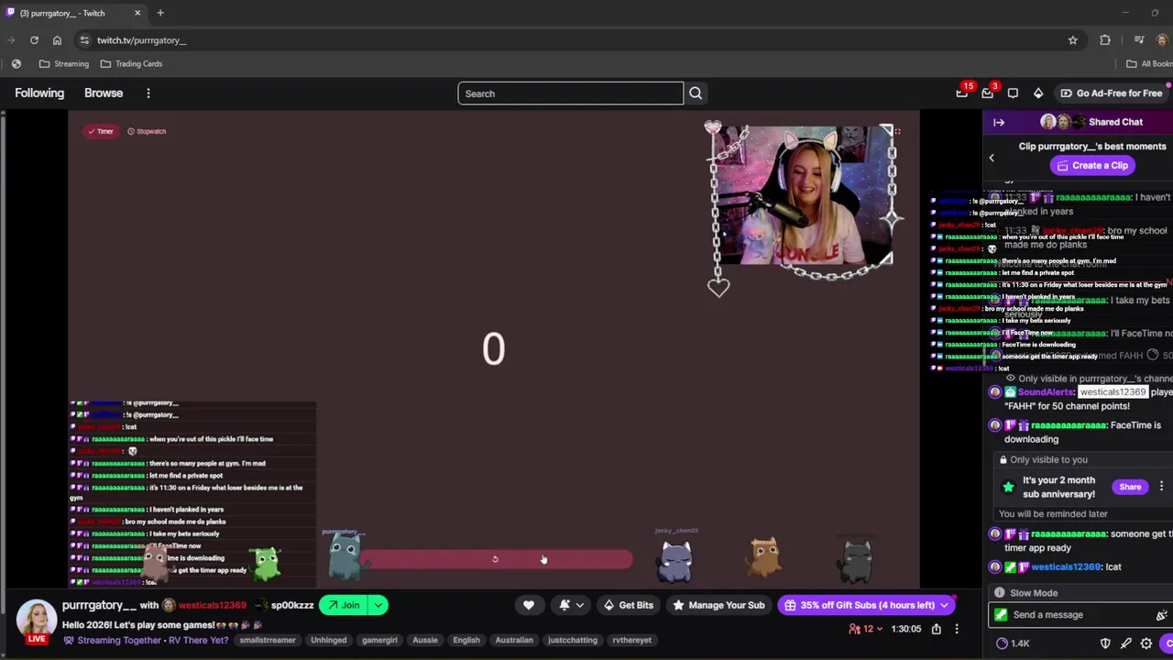Click the Slow Mode info icon
This screenshot has height=660, width=1173.
(x=1000, y=593)
